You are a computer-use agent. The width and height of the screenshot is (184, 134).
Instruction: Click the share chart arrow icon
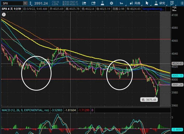[x=84, y=3]
